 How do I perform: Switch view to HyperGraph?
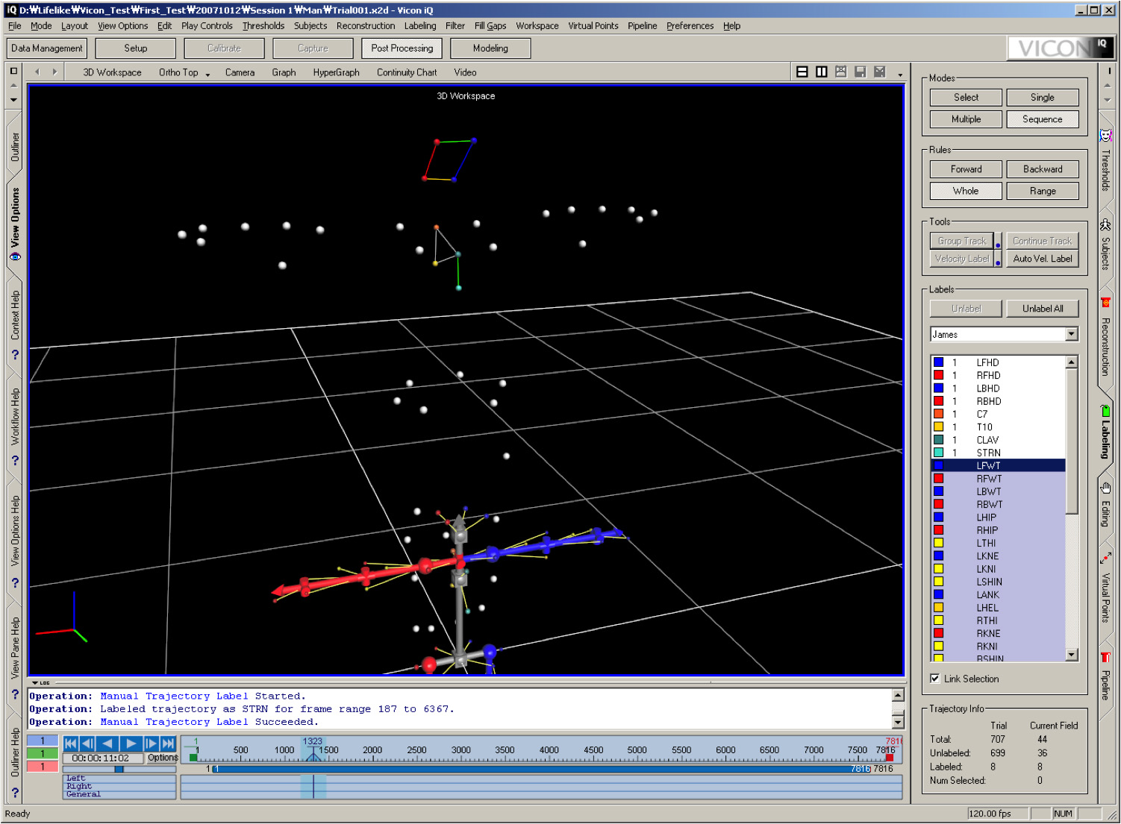coord(337,72)
